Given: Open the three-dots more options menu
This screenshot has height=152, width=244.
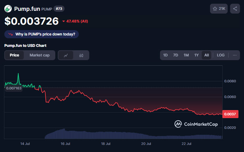Looking at the screenshot, I should click(x=235, y=55).
